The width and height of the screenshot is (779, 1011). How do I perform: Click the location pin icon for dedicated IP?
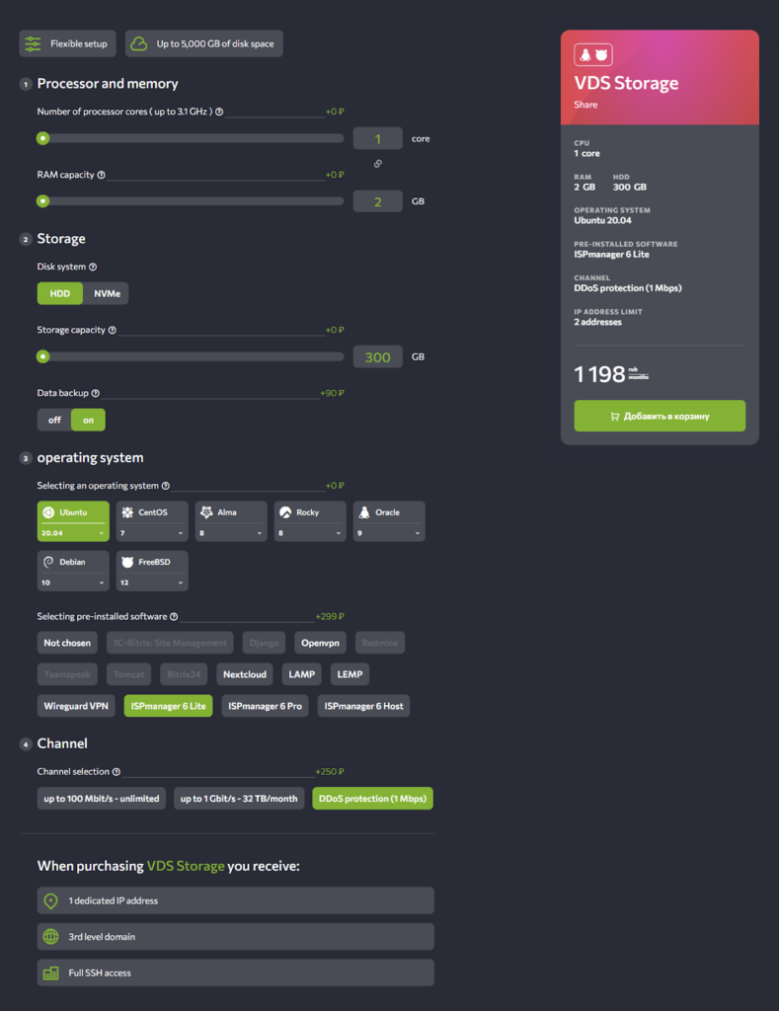(x=51, y=900)
